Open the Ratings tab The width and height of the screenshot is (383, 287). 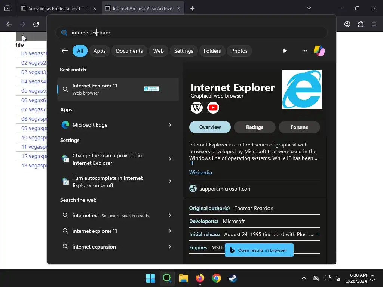[x=254, y=127]
